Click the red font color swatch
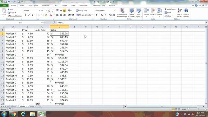Image resolution: width=208 pixels, height=117 pixels. point(51,15)
